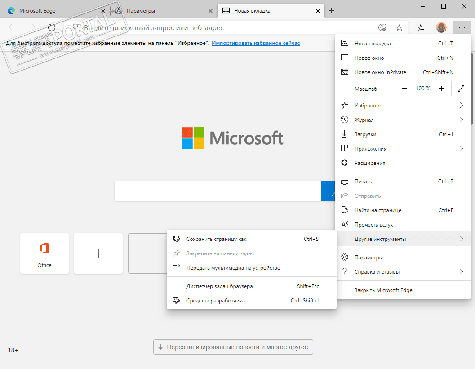Expand the Журнал submenu
Viewport: 475px width, 369px height.
click(403, 120)
